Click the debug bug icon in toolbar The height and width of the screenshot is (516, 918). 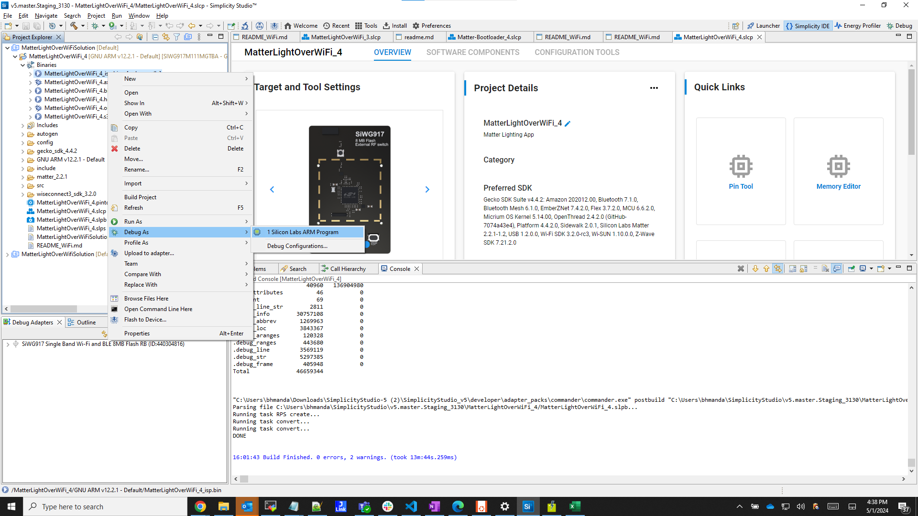click(x=95, y=26)
